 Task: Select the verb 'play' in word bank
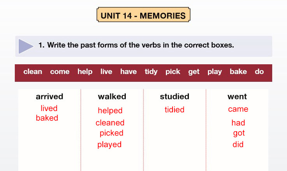coord(215,72)
